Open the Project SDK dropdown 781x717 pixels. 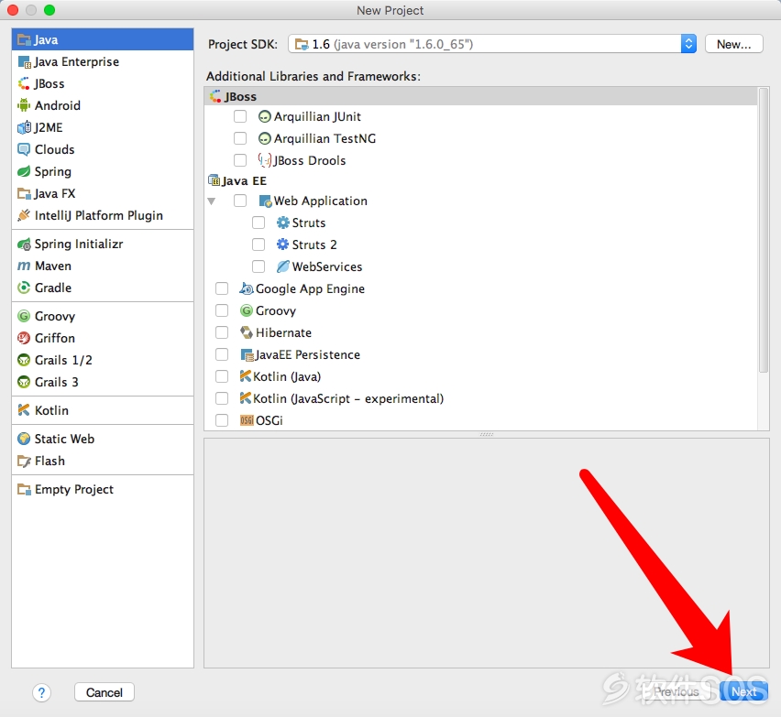(491, 44)
